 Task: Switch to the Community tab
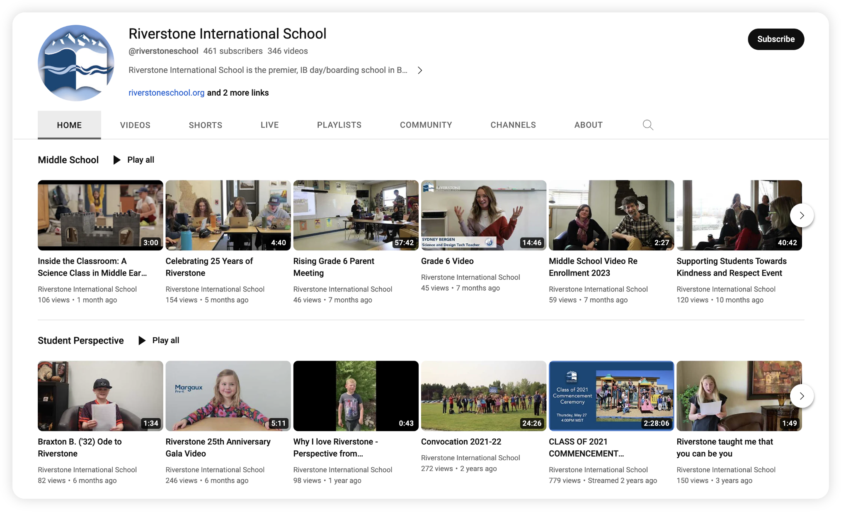click(x=426, y=125)
